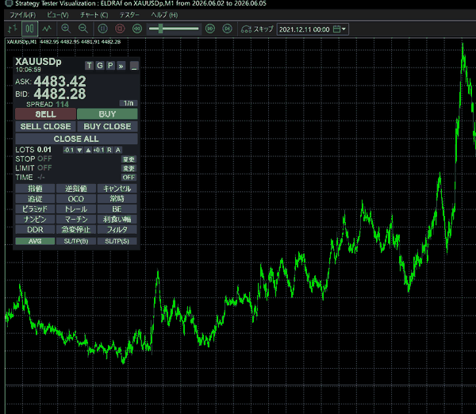Click the red SELL button
Screen dimensions: 476x414
45,114
